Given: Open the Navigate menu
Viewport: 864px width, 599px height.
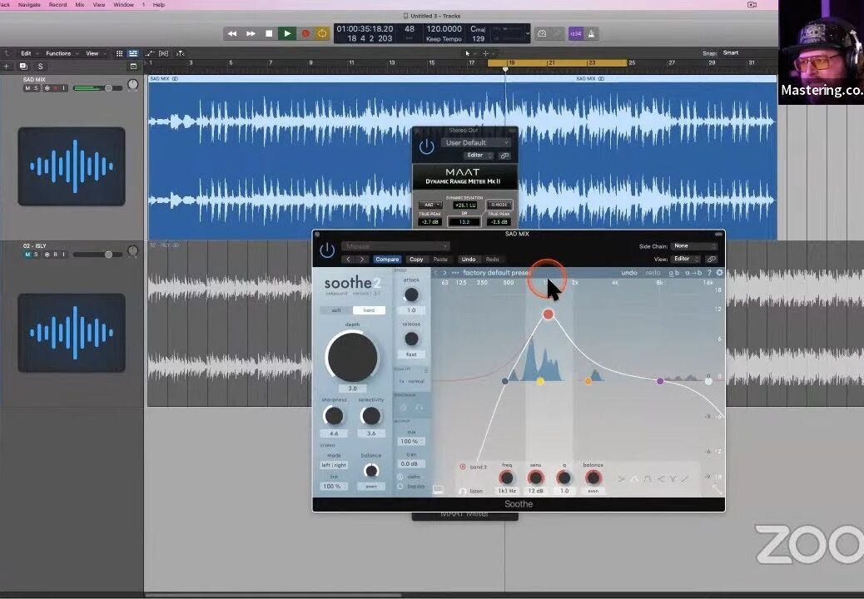Looking at the screenshot, I should click(29, 4).
